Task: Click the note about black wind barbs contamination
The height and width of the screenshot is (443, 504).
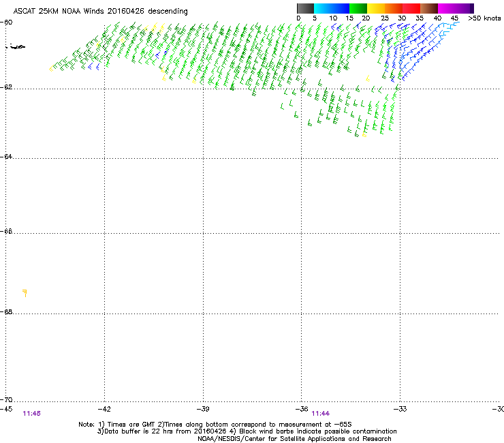Action: coord(313,431)
